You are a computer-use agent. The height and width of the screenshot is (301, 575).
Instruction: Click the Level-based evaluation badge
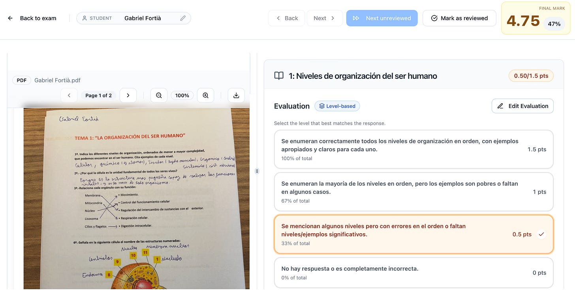click(337, 106)
